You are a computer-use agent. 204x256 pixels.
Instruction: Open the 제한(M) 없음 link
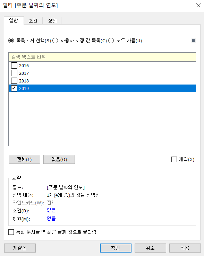coord(51,219)
